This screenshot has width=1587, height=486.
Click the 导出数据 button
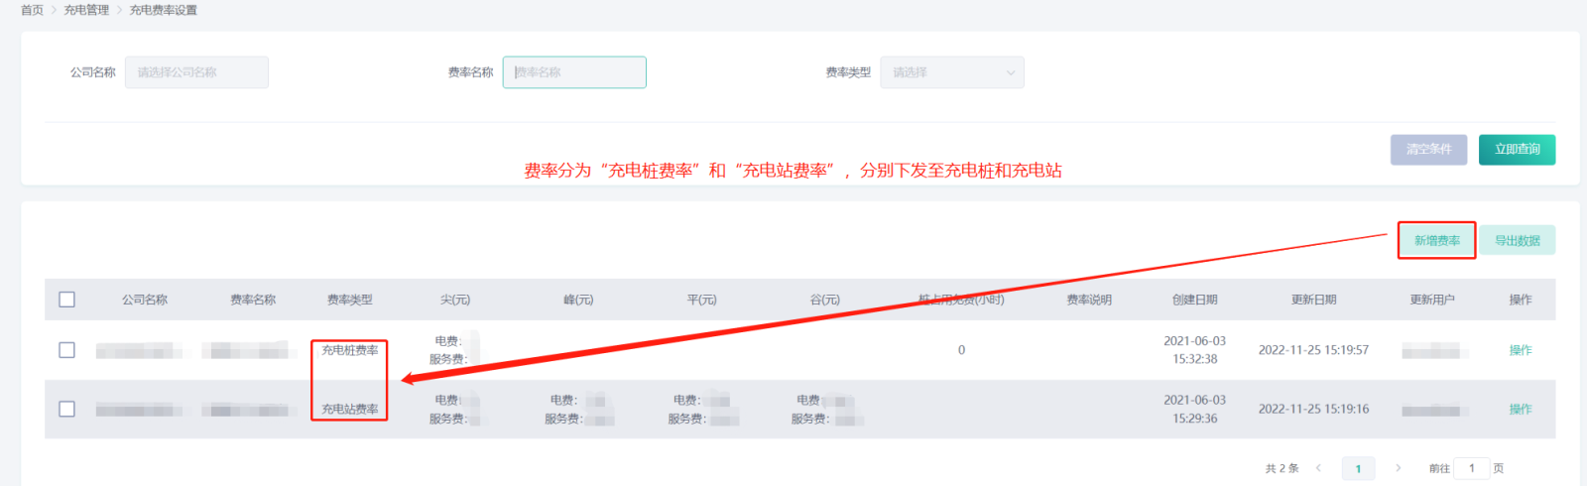pyautogui.click(x=1517, y=241)
